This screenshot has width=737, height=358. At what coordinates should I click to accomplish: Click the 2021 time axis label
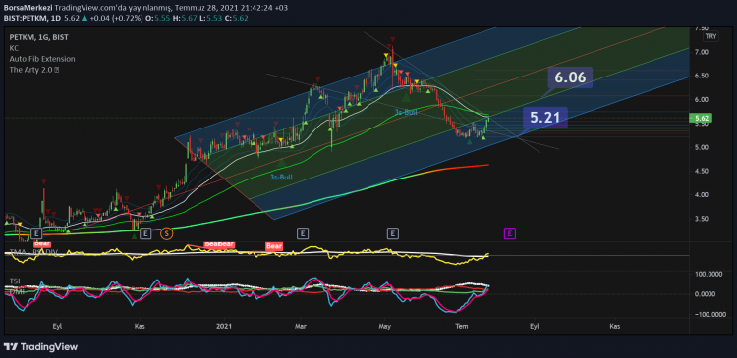click(224, 326)
